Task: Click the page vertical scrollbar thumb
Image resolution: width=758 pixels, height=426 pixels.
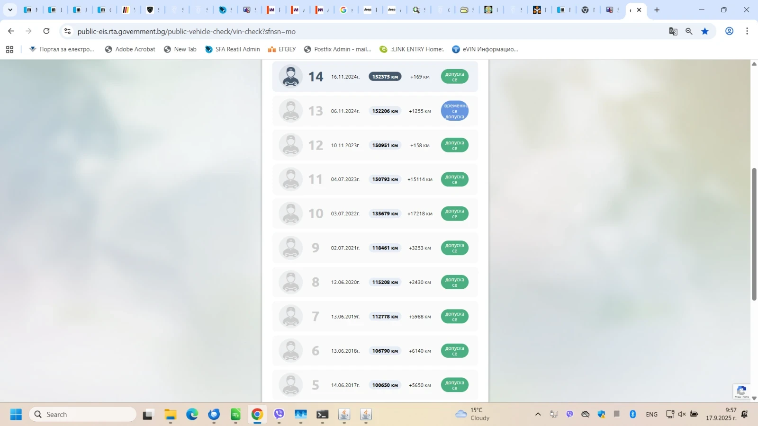Action: point(754,234)
